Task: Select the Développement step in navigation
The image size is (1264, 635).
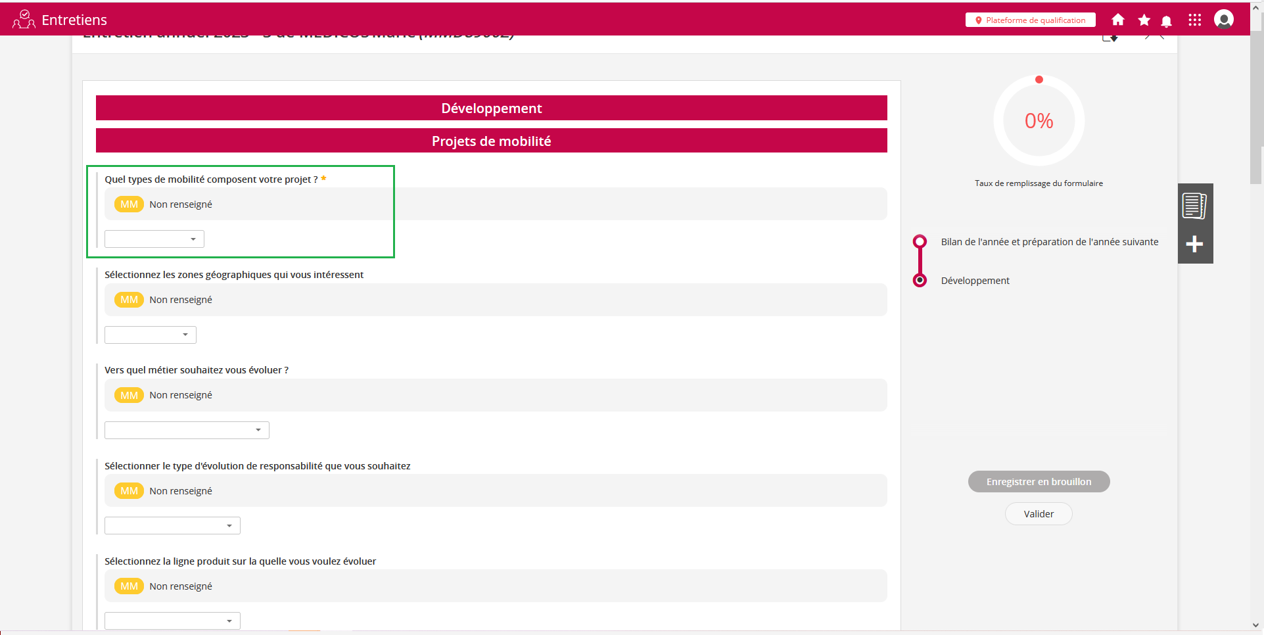Action: click(x=975, y=281)
